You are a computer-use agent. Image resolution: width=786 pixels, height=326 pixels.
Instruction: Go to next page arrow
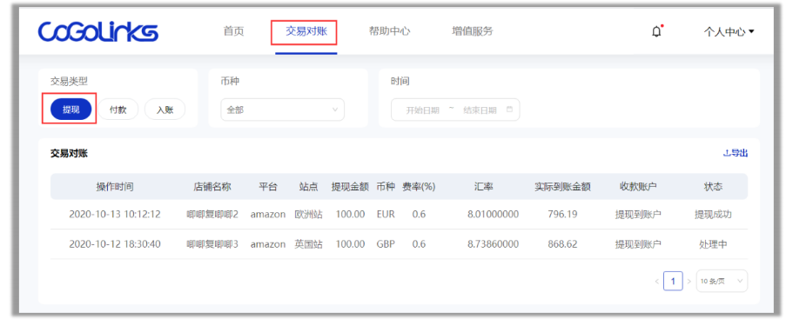(689, 282)
